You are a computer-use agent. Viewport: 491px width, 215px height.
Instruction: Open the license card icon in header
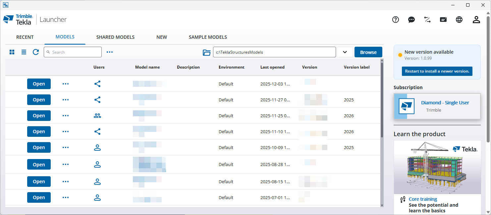coord(443,20)
